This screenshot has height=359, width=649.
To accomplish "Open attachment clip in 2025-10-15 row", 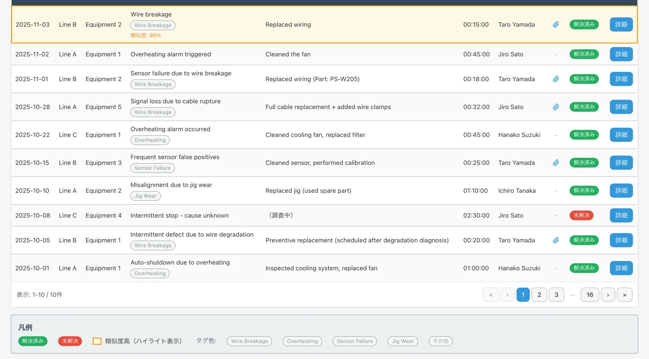I will pos(556,163).
